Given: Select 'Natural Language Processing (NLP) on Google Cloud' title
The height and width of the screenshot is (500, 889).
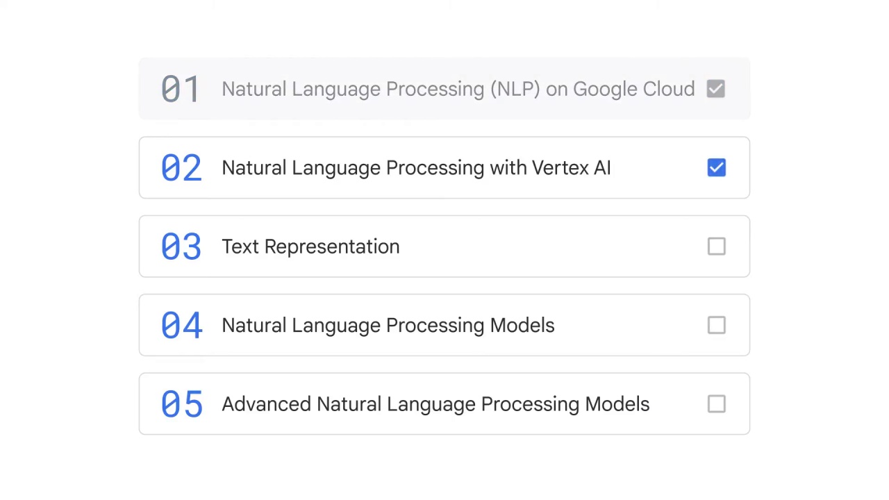Looking at the screenshot, I should [x=458, y=90].
